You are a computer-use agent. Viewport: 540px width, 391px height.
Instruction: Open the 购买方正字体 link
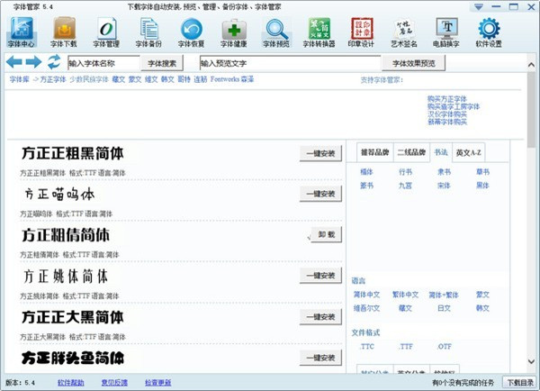pos(447,99)
